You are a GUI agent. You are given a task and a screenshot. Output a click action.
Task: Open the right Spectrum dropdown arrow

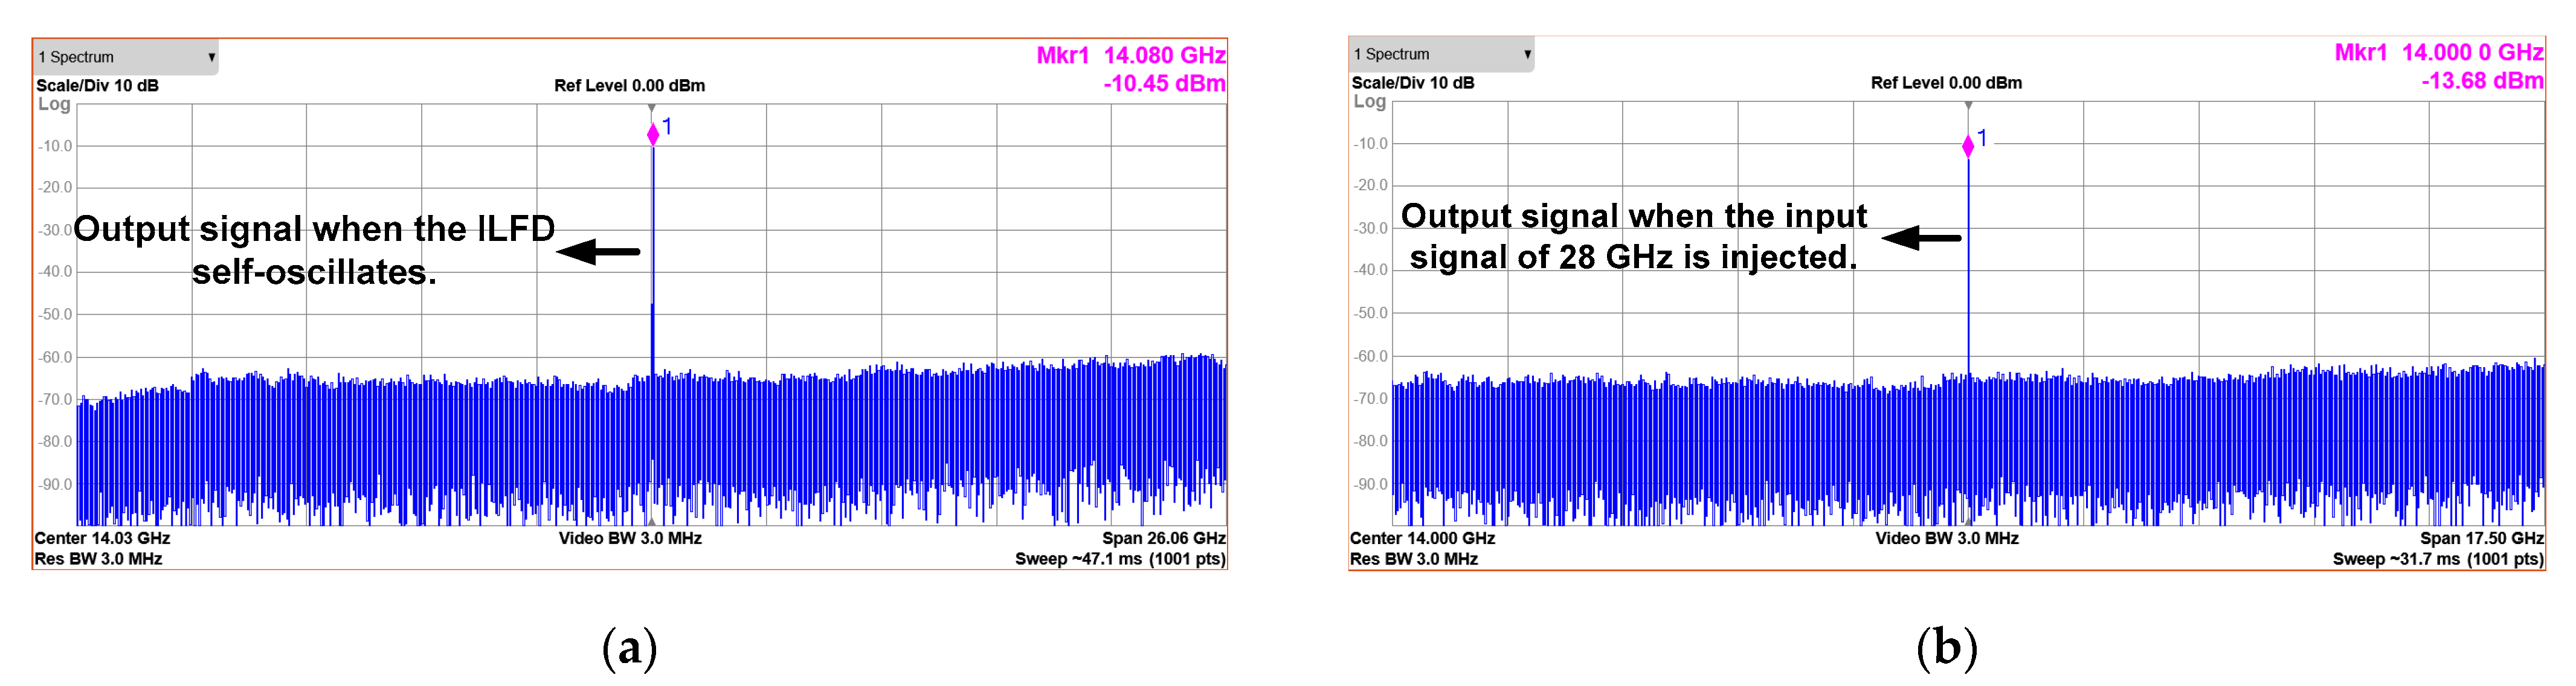coord(1527,54)
